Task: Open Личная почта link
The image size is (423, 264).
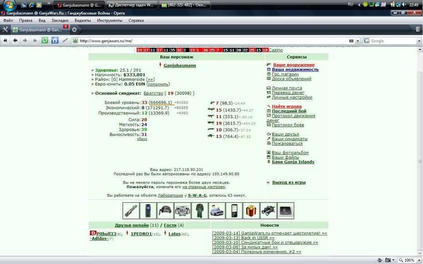Action: pyautogui.click(x=287, y=88)
